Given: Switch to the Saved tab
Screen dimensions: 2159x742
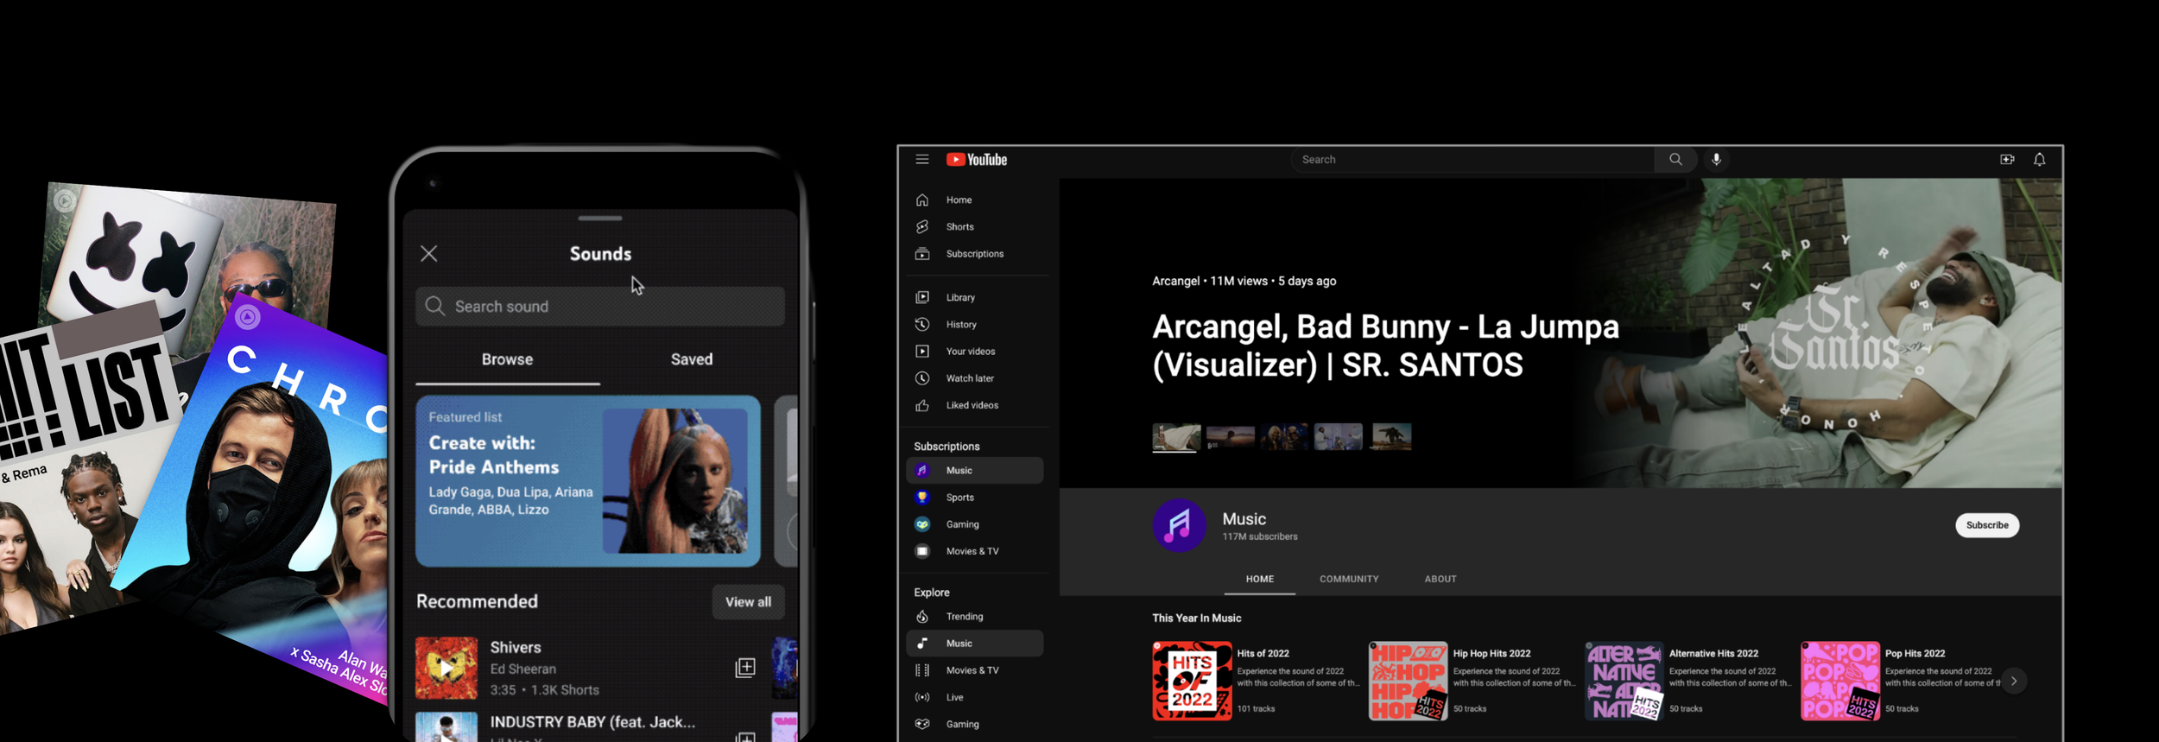Looking at the screenshot, I should (x=692, y=359).
